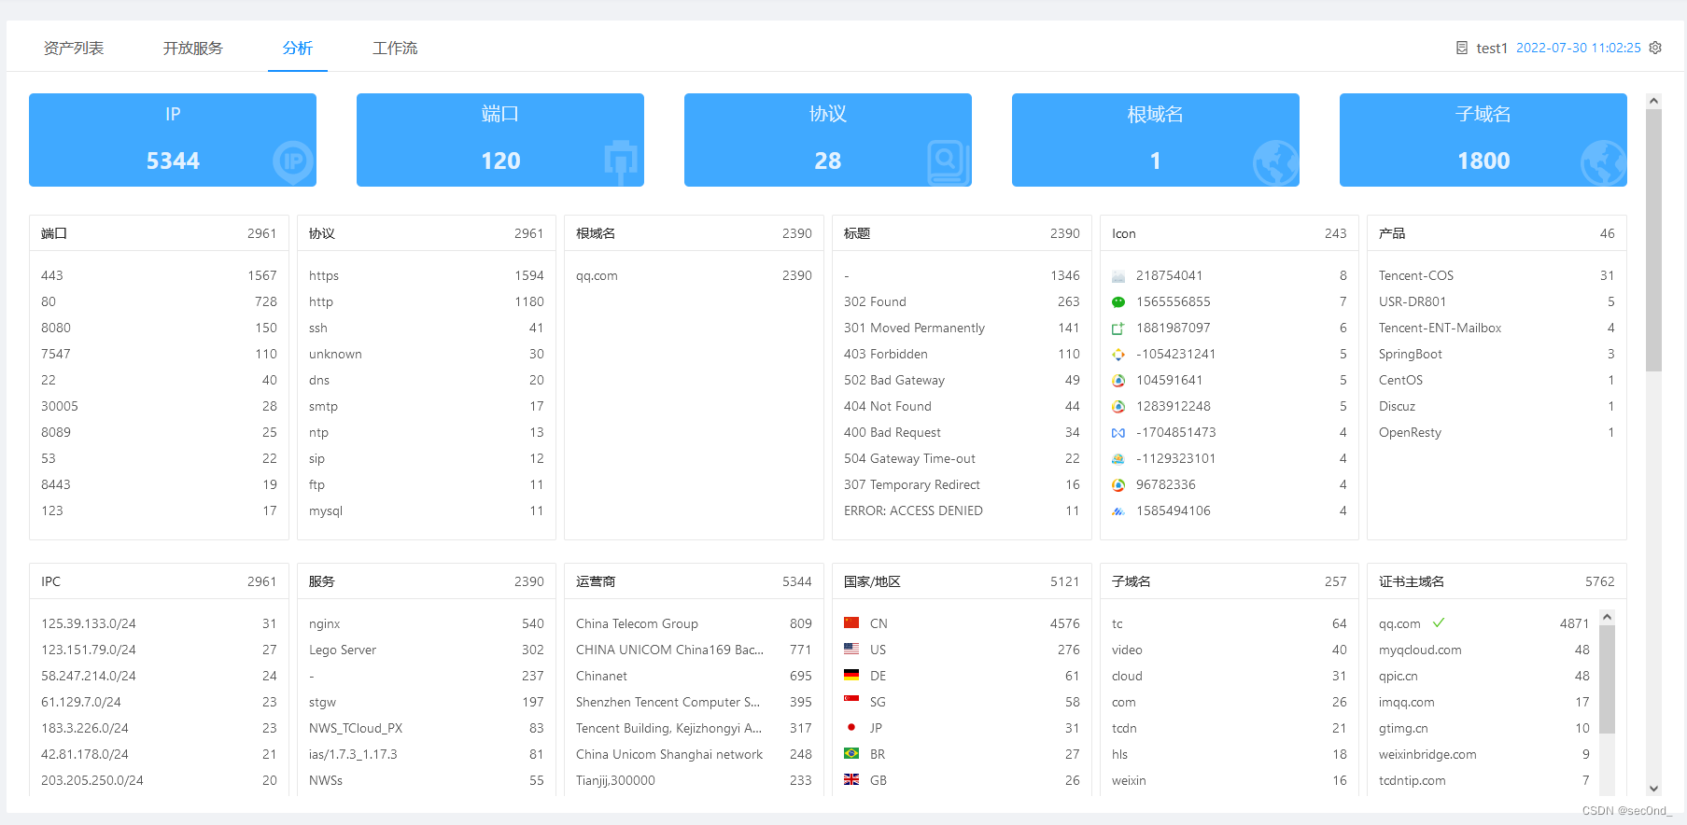The height and width of the screenshot is (825, 1687).
Task: Select the China Telecom Group operator row
Action: (694, 623)
